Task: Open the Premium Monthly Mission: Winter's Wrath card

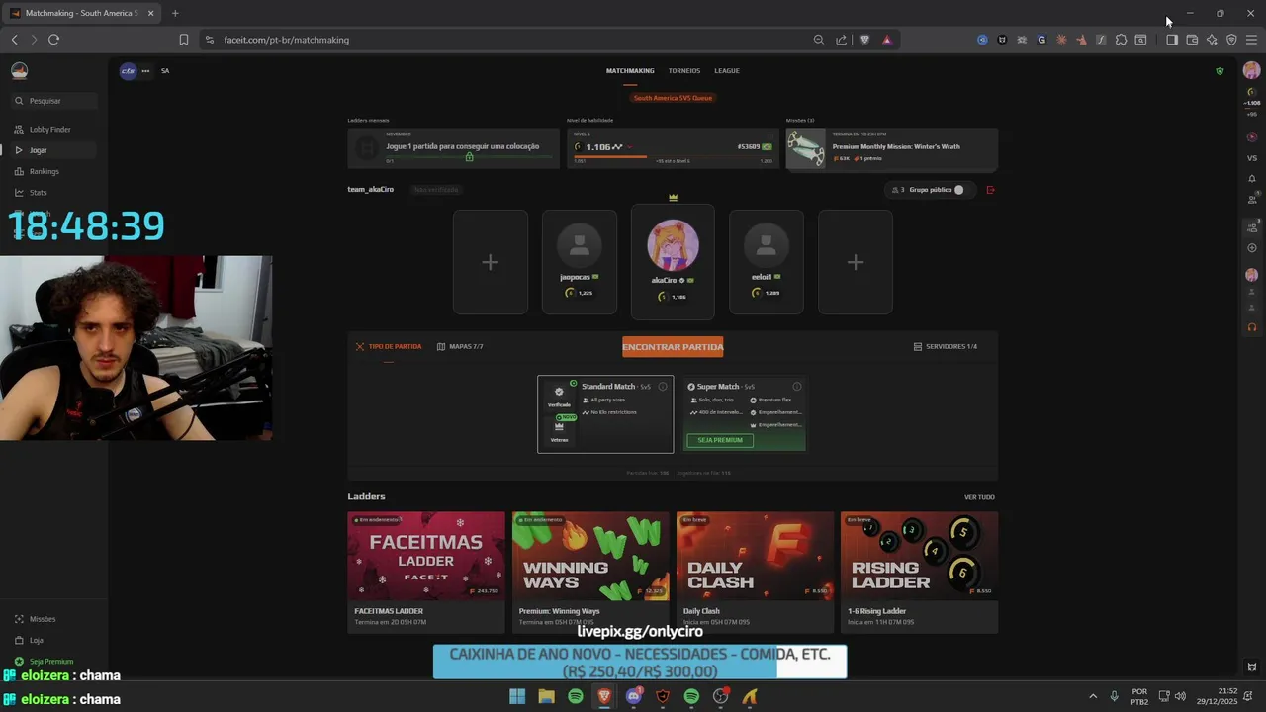Action: pyautogui.click(x=891, y=148)
